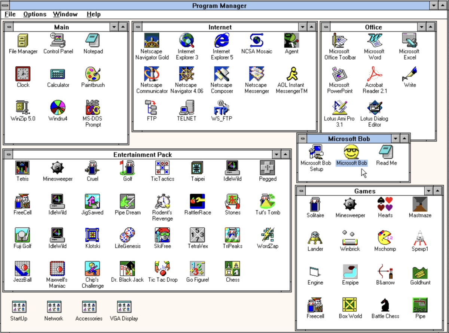This screenshot has width=449, height=333.
Task: Select WinZip 5.0 icon
Action: (x=23, y=108)
